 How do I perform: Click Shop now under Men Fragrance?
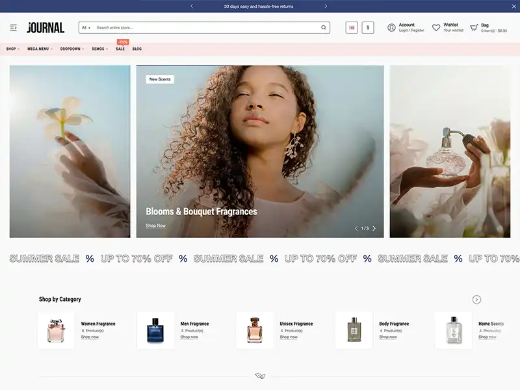189,337
